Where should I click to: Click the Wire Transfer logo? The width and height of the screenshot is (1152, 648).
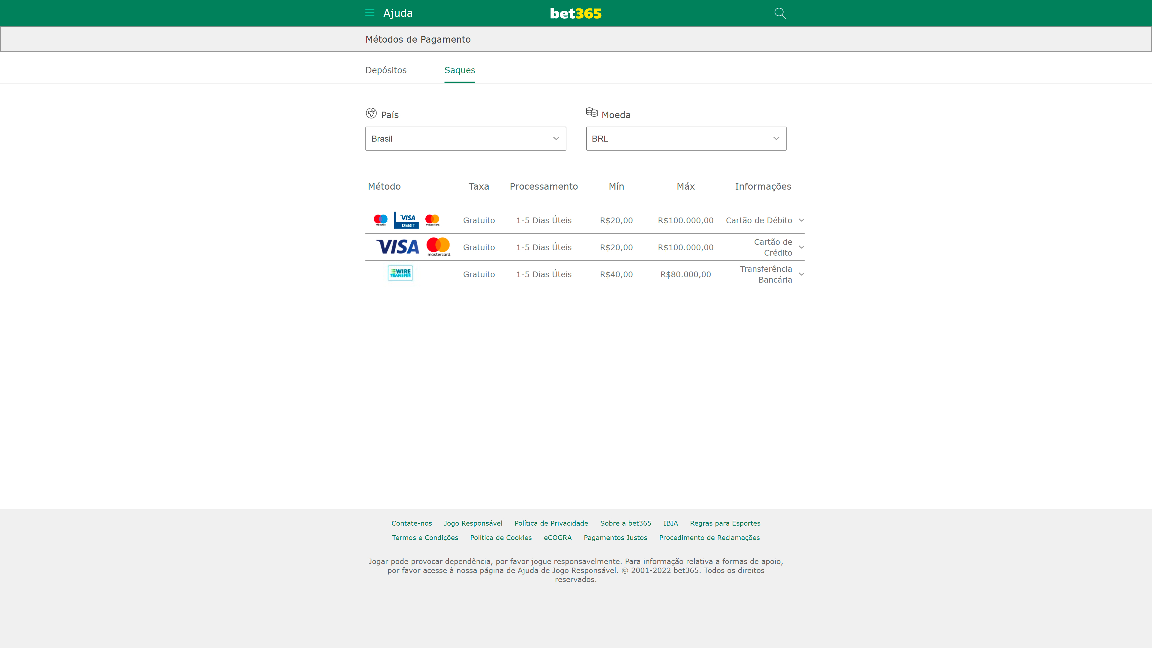coord(400,273)
